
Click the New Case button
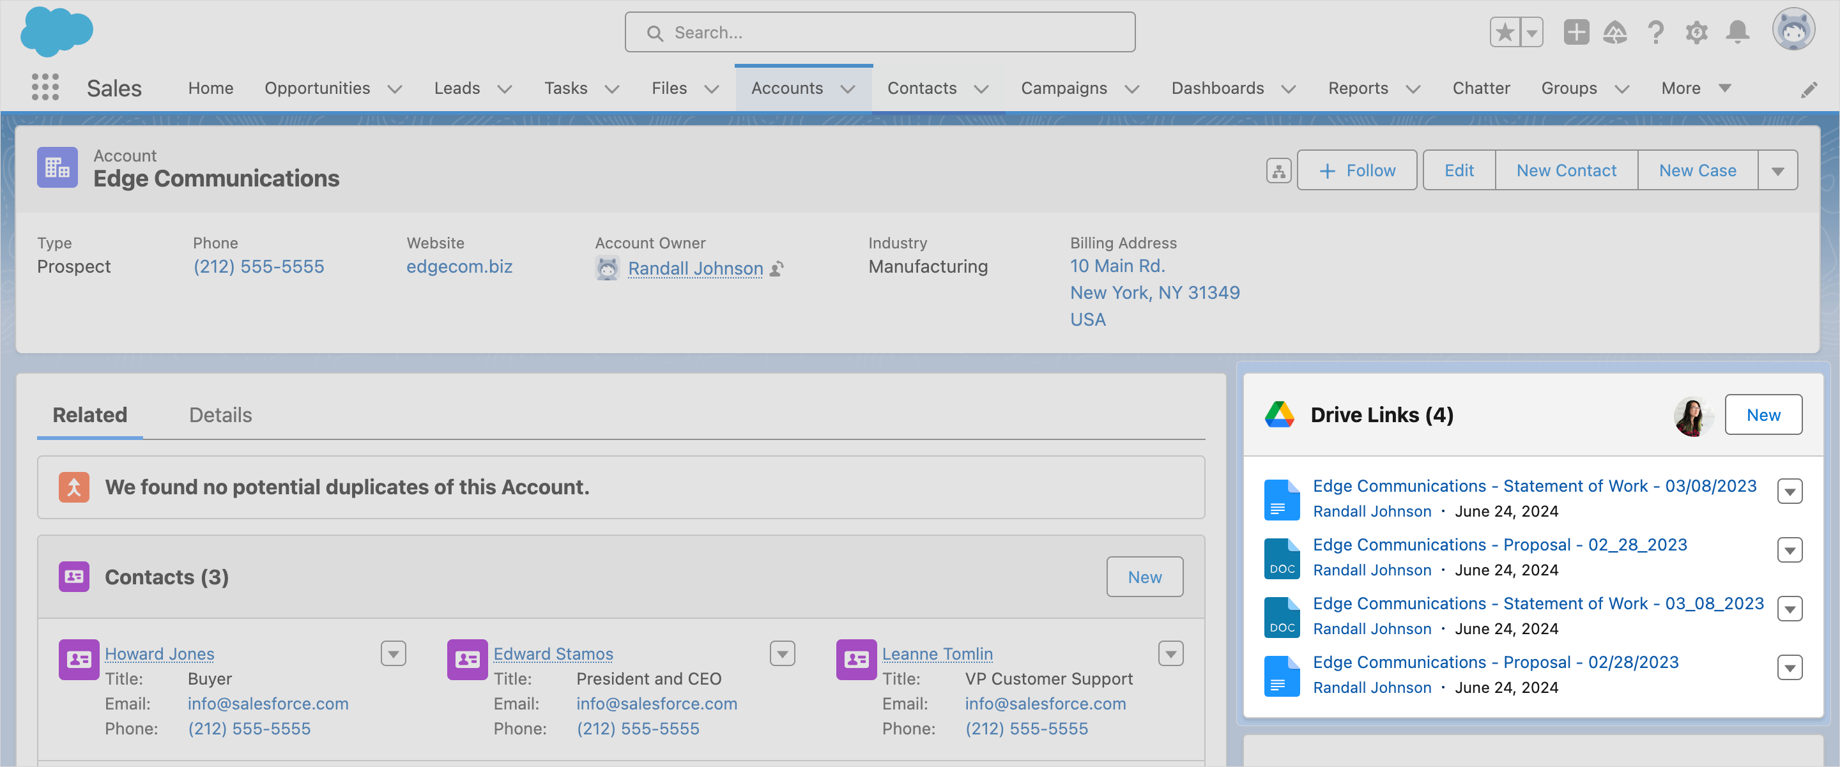tap(1697, 171)
